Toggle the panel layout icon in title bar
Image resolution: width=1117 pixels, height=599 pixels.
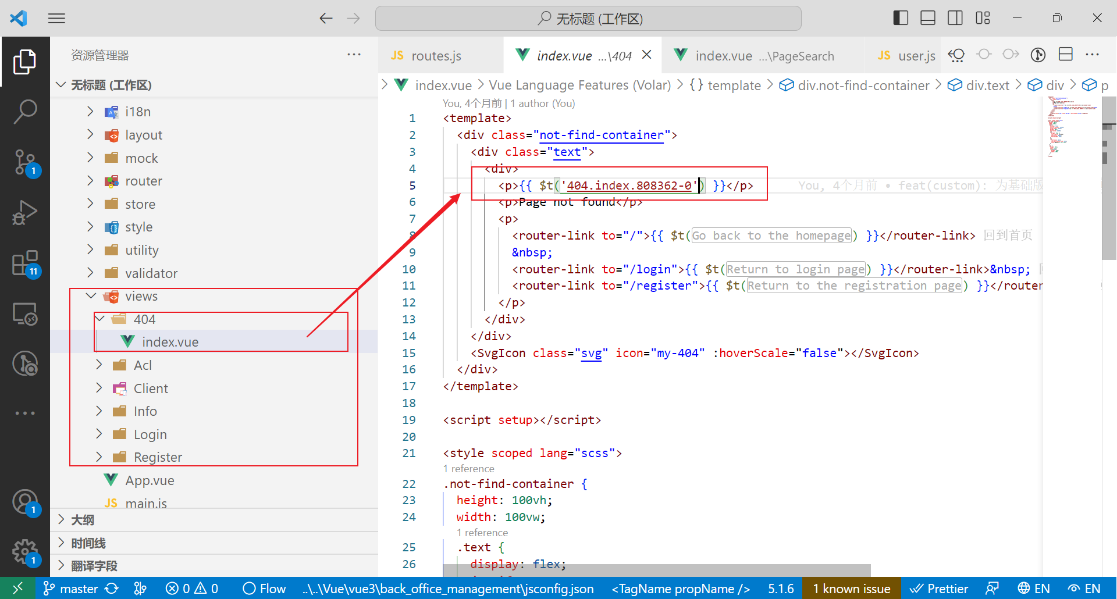tap(927, 17)
